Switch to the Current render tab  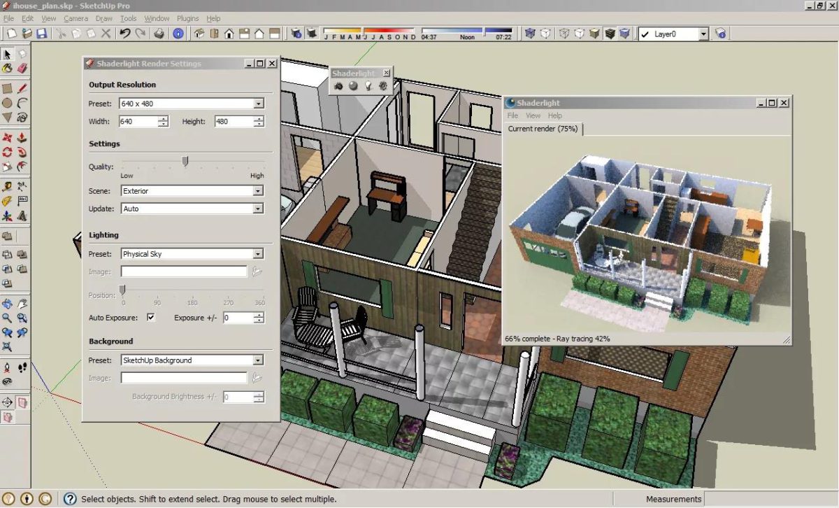tap(542, 129)
